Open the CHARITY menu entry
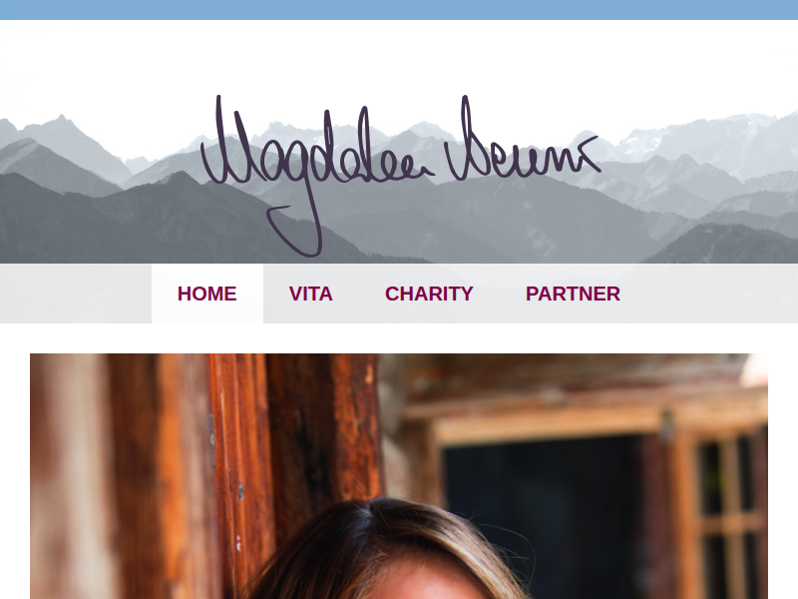This screenshot has width=798, height=599. (x=429, y=294)
